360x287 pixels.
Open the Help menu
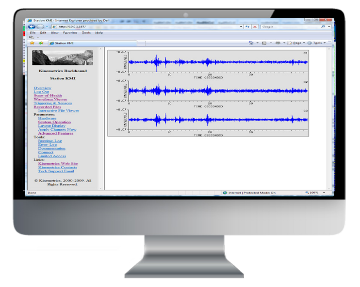[x=99, y=33]
